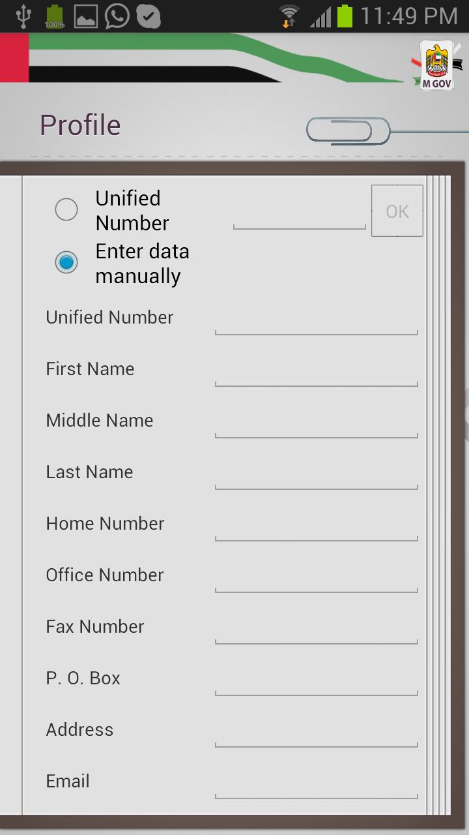Focus the Fax Number field
This screenshot has width=469, height=835.
point(316,630)
